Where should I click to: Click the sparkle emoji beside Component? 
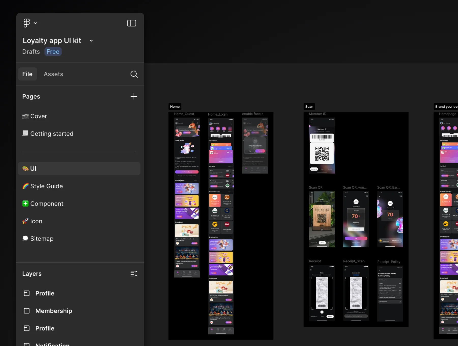pos(25,204)
